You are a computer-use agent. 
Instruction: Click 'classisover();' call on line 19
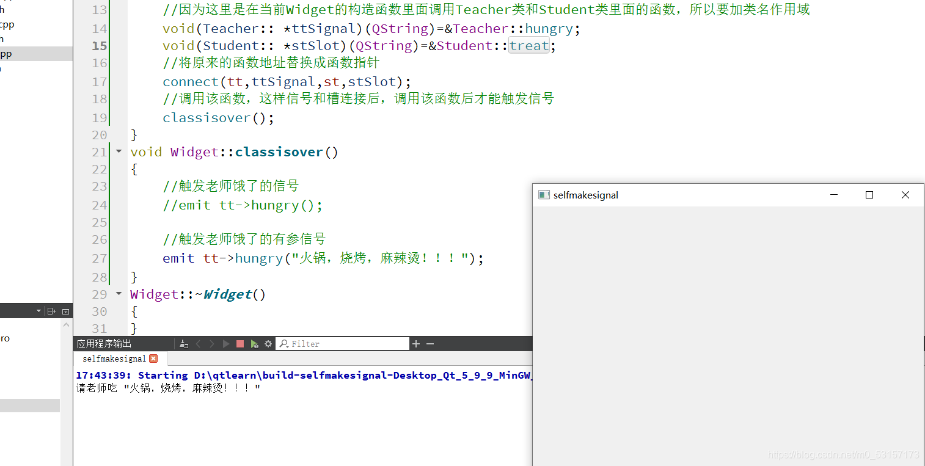tap(219, 118)
